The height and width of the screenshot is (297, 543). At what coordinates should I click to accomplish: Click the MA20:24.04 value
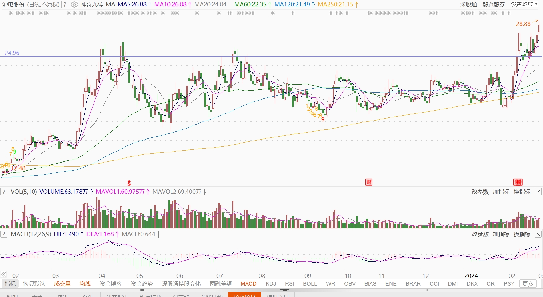pos(210,5)
